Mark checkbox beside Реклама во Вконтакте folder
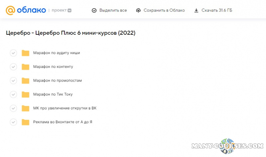 click(x=13, y=122)
